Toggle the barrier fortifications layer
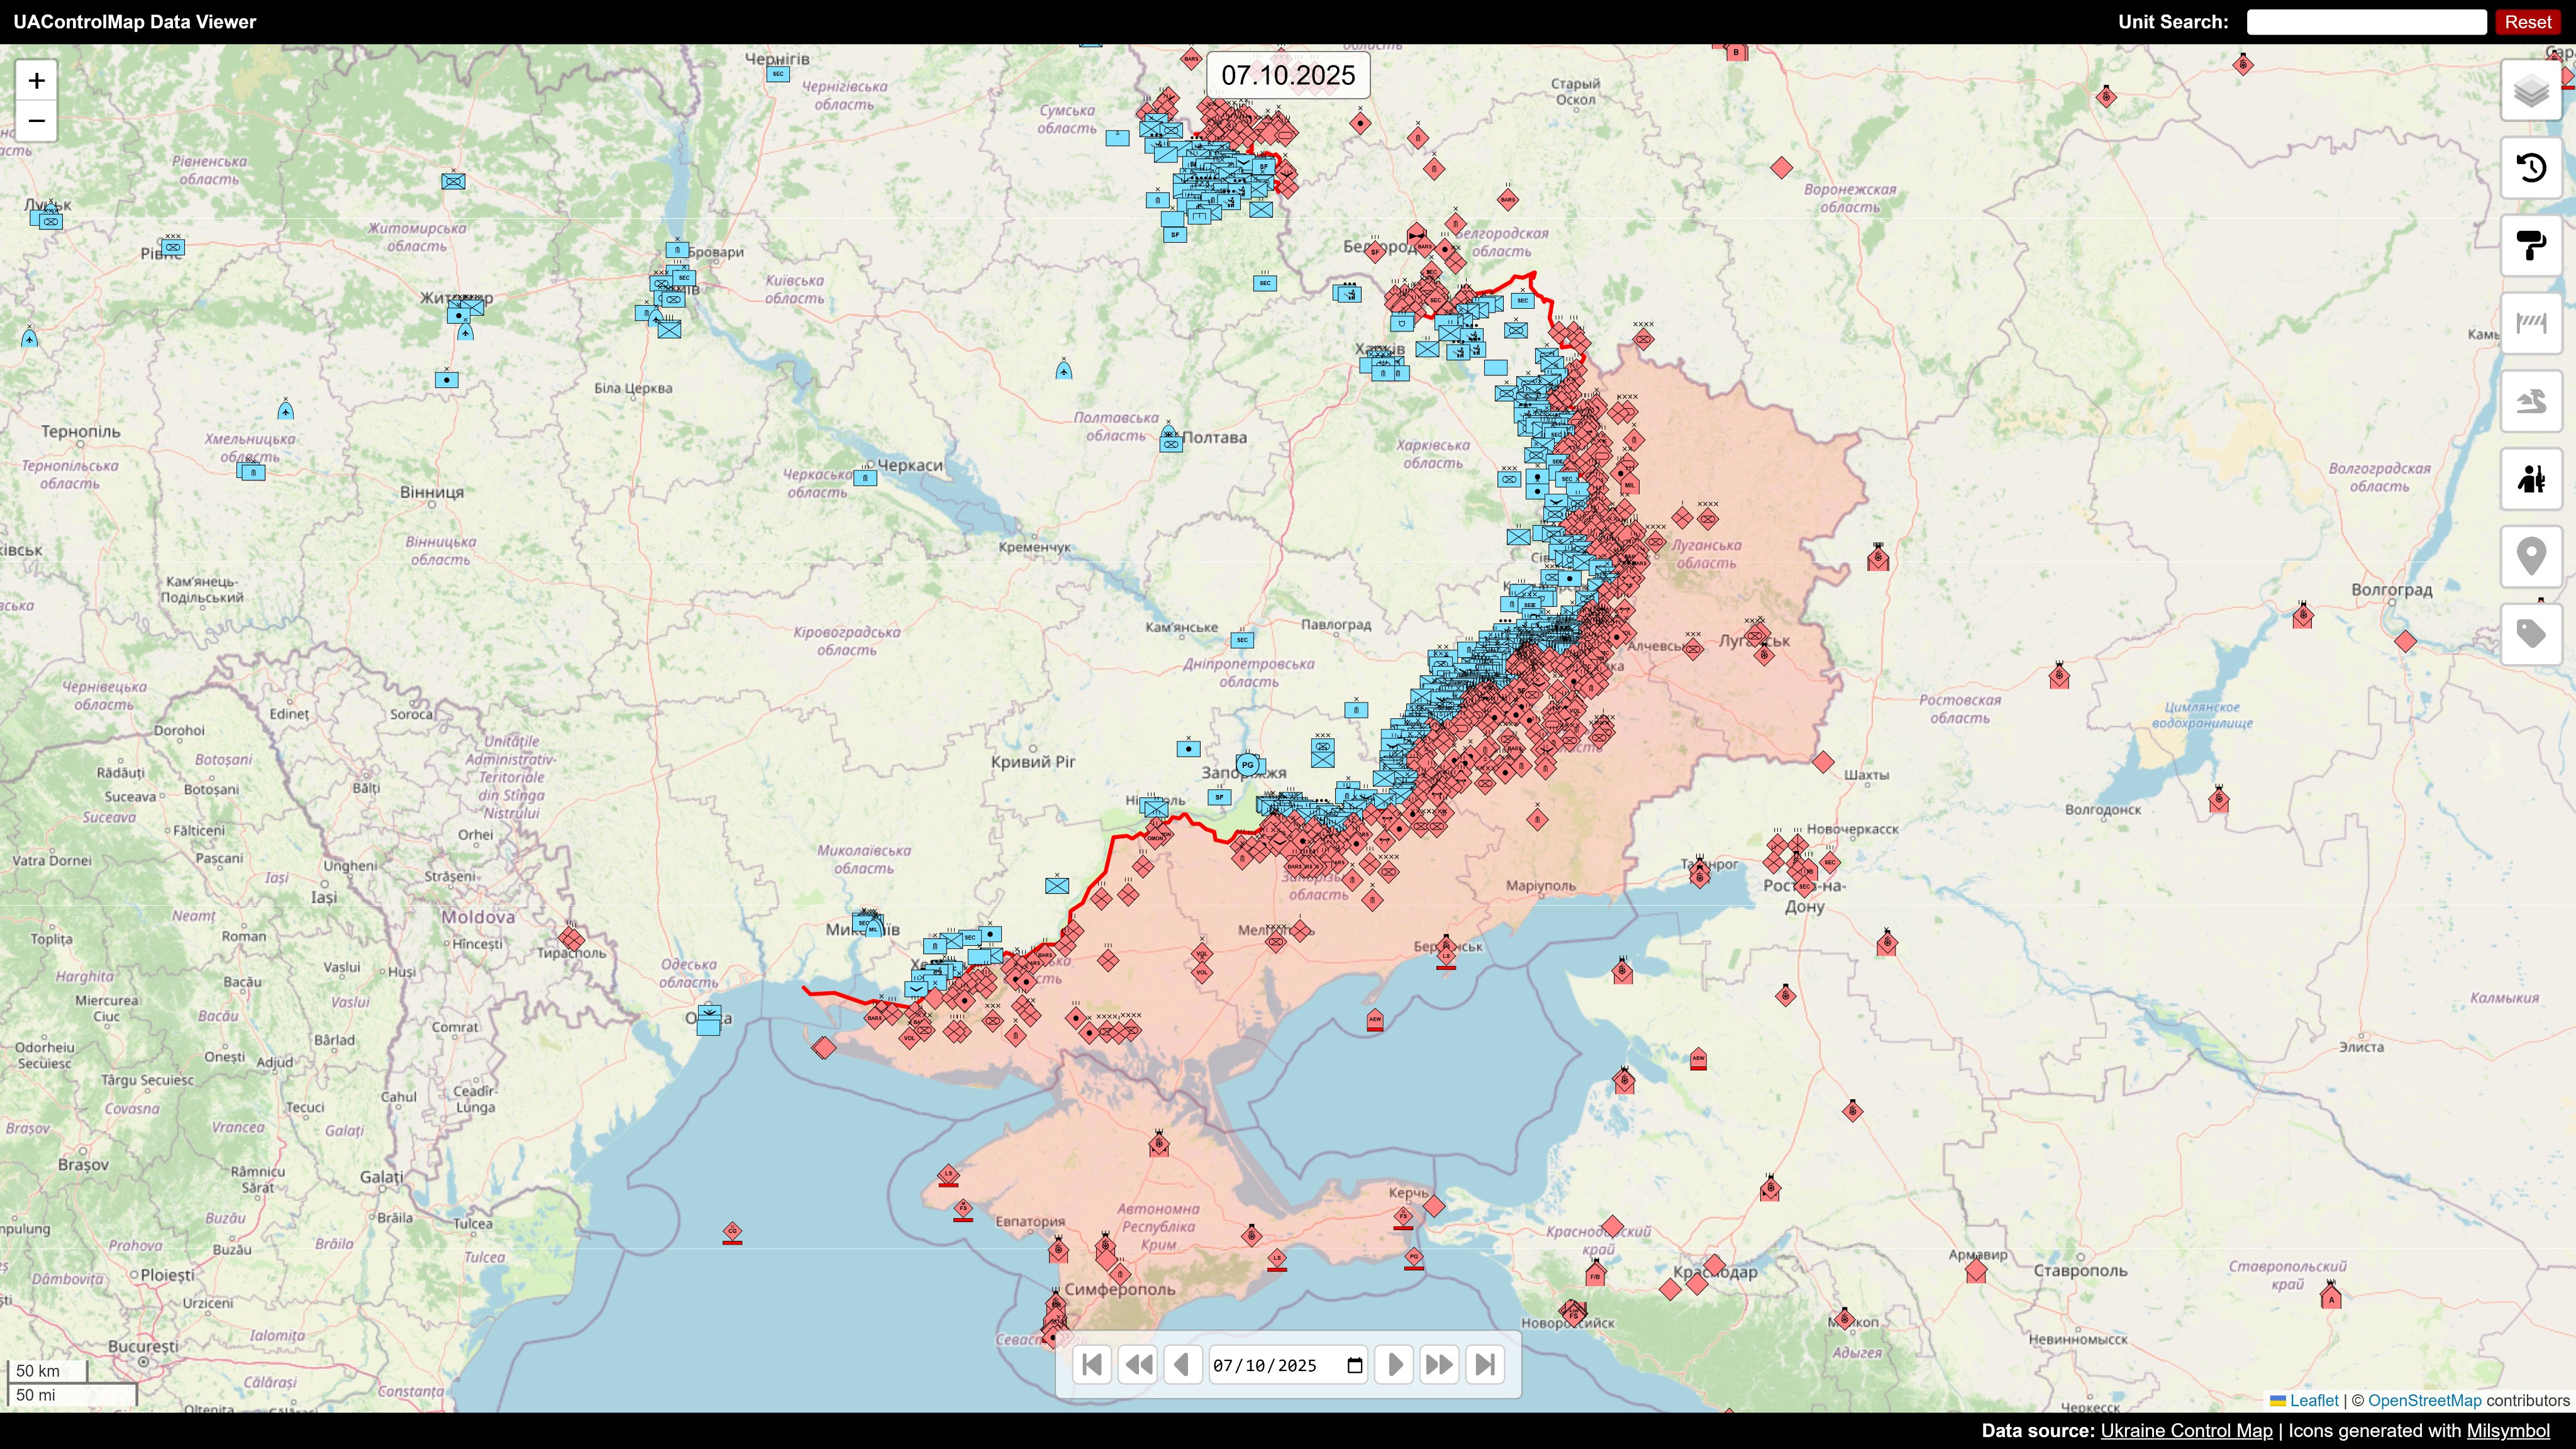This screenshot has width=2576, height=1449. click(2531, 323)
